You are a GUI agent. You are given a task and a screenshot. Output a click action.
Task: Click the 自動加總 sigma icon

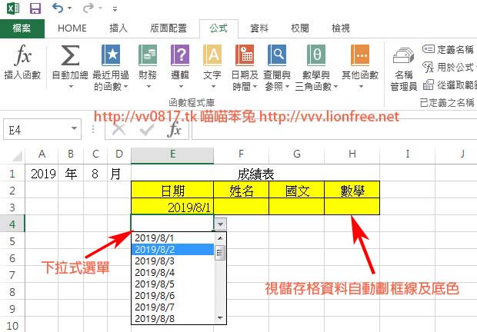[x=70, y=55]
